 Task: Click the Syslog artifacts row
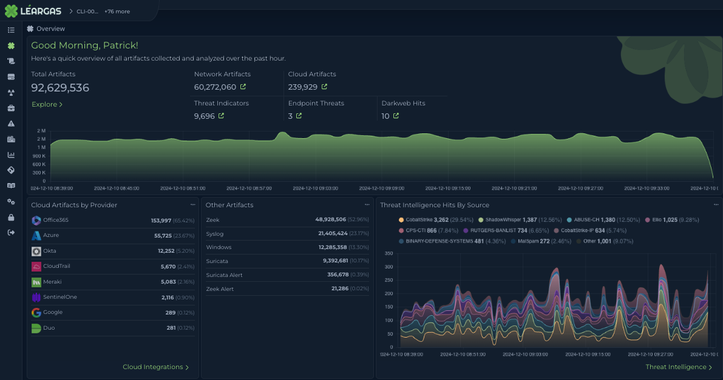pyautogui.click(x=287, y=233)
